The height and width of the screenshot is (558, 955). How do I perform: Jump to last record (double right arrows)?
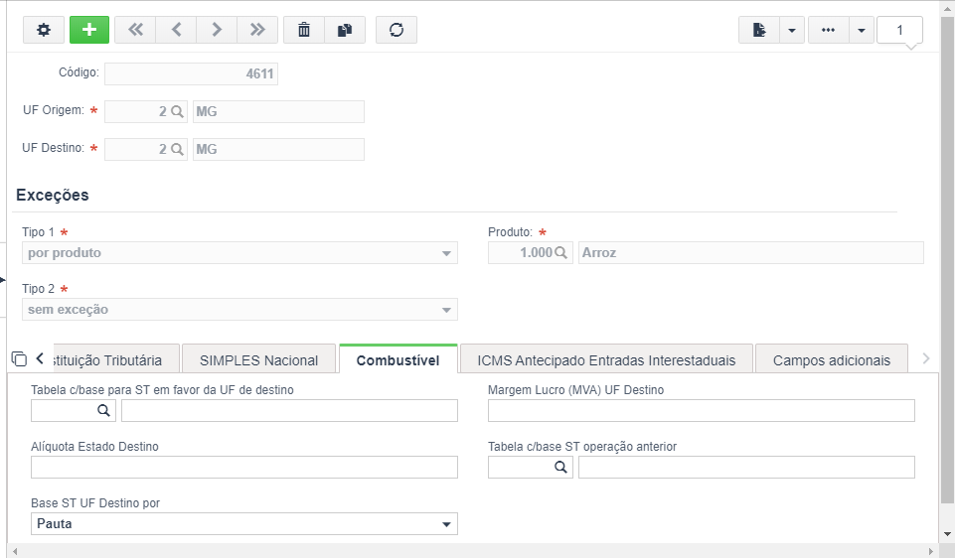pyautogui.click(x=257, y=30)
